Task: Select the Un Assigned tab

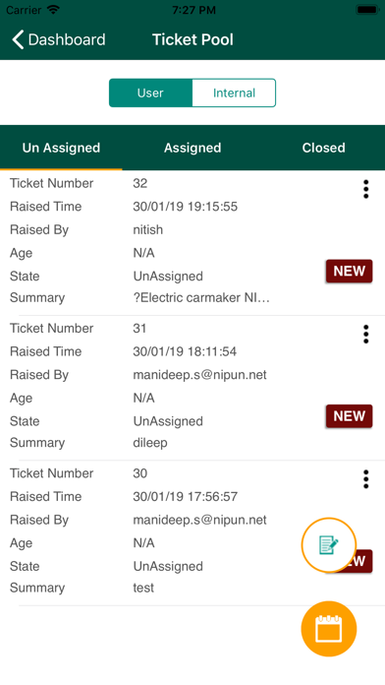Action: [x=61, y=148]
